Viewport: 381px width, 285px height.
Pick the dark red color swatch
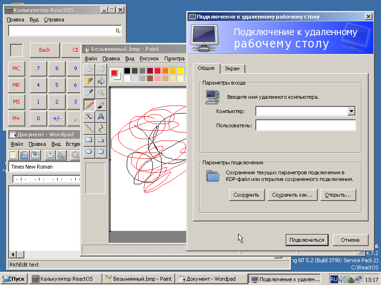pyautogui.click(x=150, y=71)
